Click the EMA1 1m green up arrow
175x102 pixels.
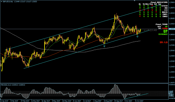160,14
